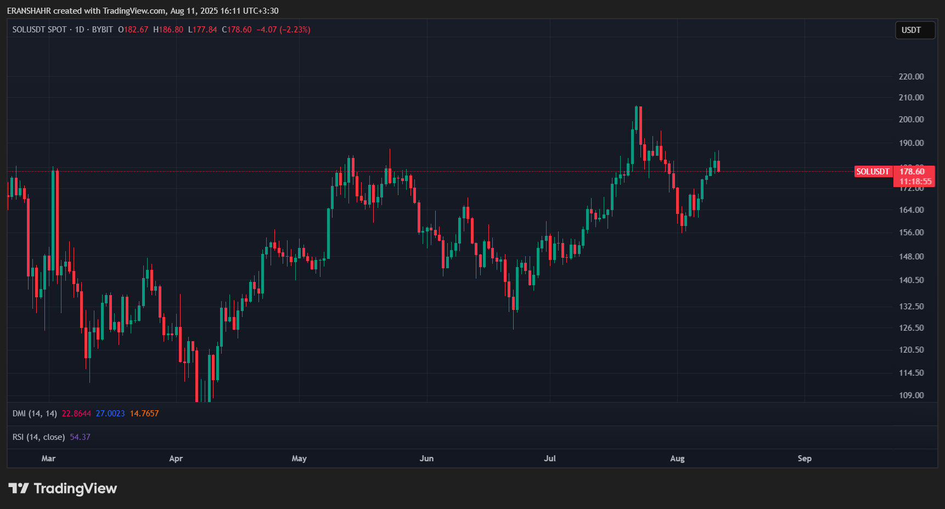Click the Aug label on time axis

tap(677, 459)
